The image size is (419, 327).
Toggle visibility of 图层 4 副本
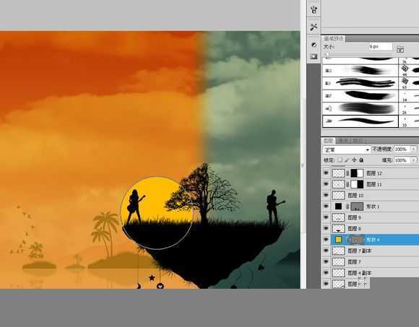[326, 273]
